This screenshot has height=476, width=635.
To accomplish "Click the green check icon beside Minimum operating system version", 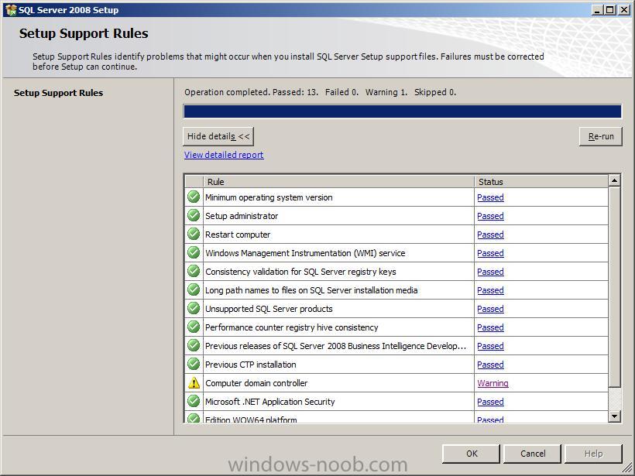I will coord(194,197).
